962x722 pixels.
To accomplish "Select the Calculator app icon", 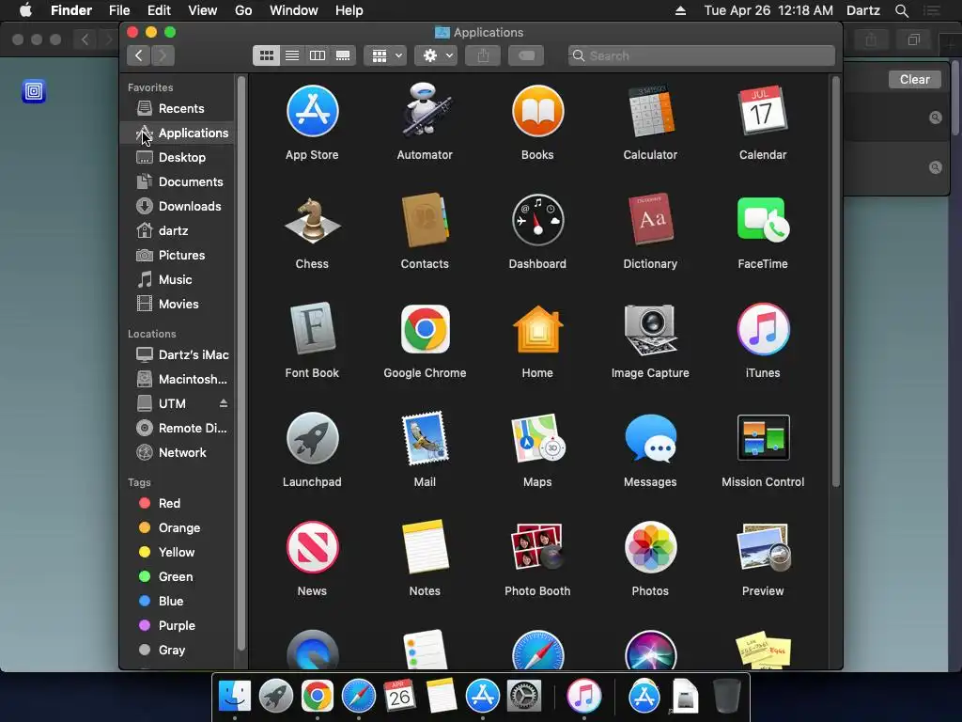I will pyautogui.click(x=650, y=111).
